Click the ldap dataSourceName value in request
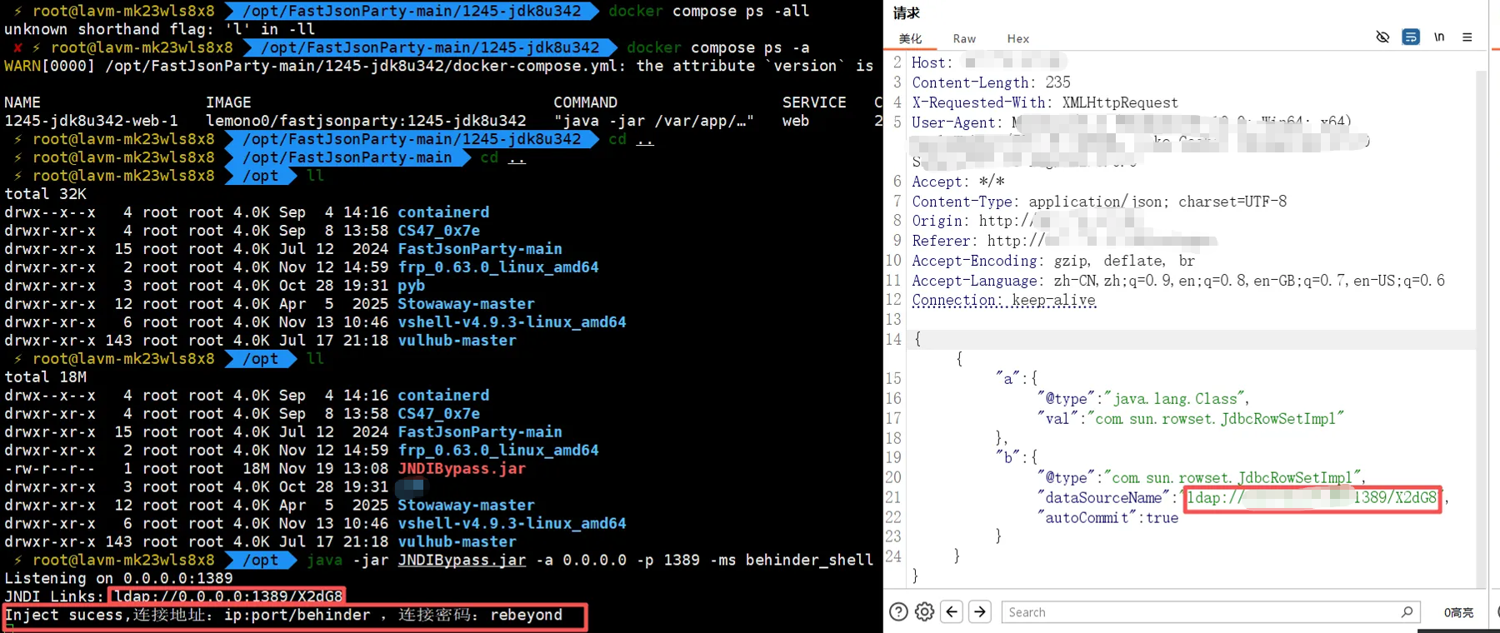Viewport: 1500px width, 633px height. coord(1312,498)
